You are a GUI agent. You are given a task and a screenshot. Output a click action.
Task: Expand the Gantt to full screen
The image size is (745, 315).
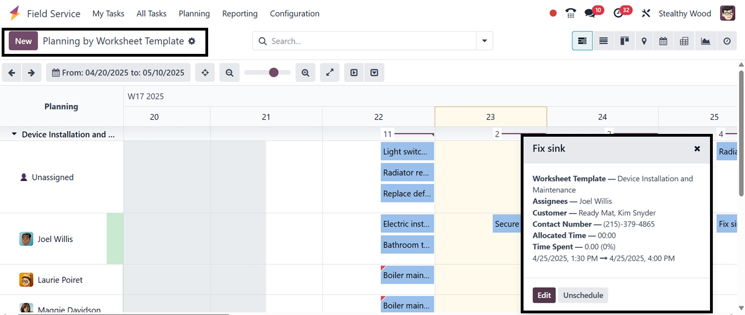(330, 73)
